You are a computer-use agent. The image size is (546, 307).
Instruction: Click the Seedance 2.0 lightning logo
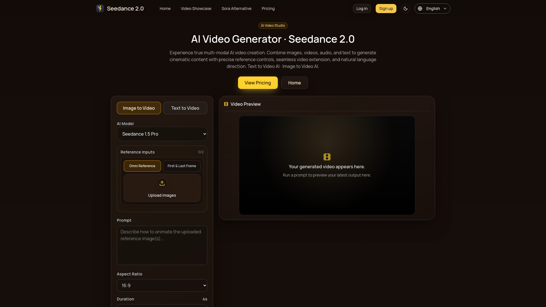pyautogui.click(x=100, y=9)
